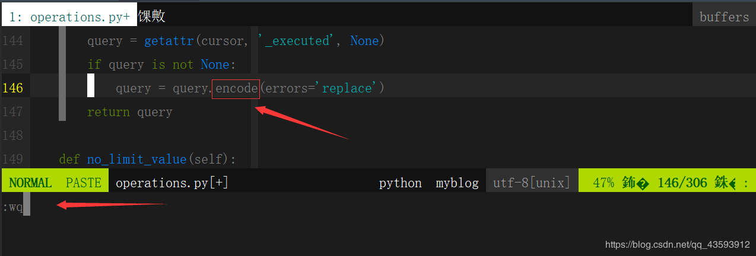This screenshot has height=256, width=756.
Task: Click the return query statement on line 147
Action: [129, 111]
